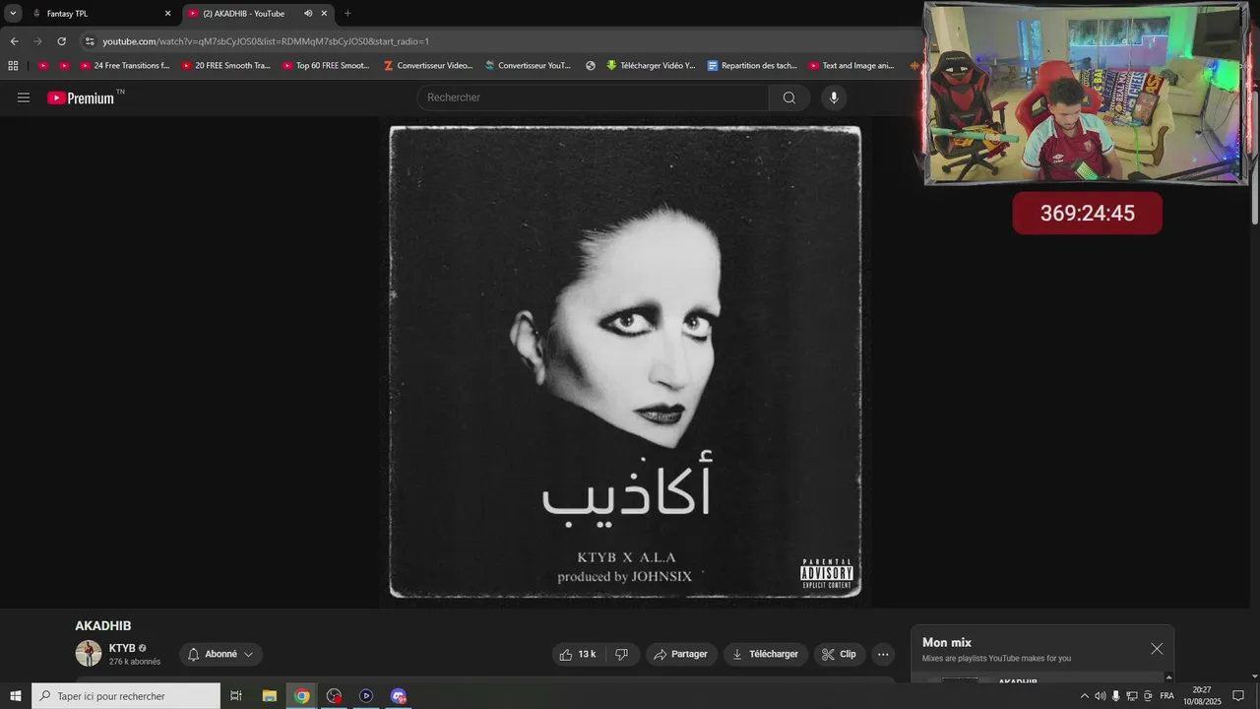This screenshot has width=1260, height=709.
Task: Dislike the AKADHIB video
Action: tap(621, 654)
